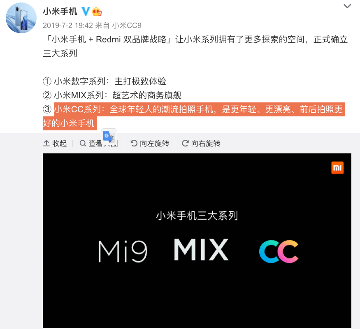The height and width of the screenshot is (329, 360).
Task: Expand the post options chevron
Action: coord(347,6)
